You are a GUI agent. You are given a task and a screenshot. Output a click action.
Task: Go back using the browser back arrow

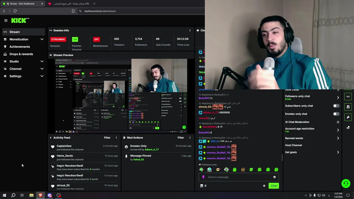click(x=4, y=11)
